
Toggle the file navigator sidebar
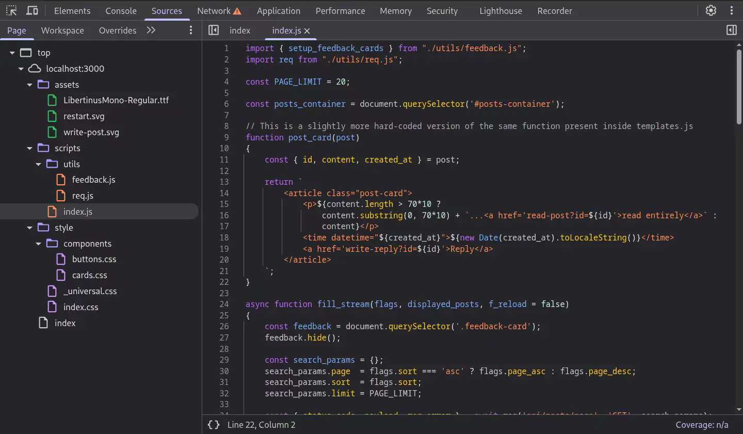(x=214, y=30)
